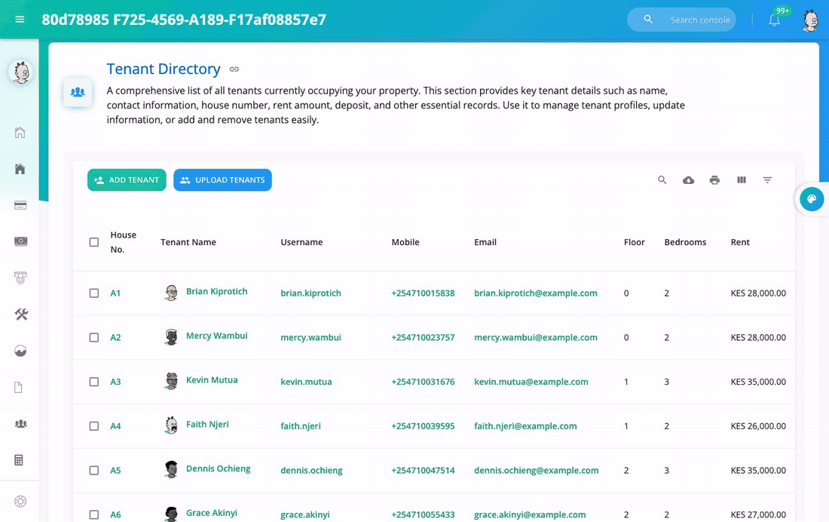Click the UPLOAD TENANTS button

[x=222, y=180]
